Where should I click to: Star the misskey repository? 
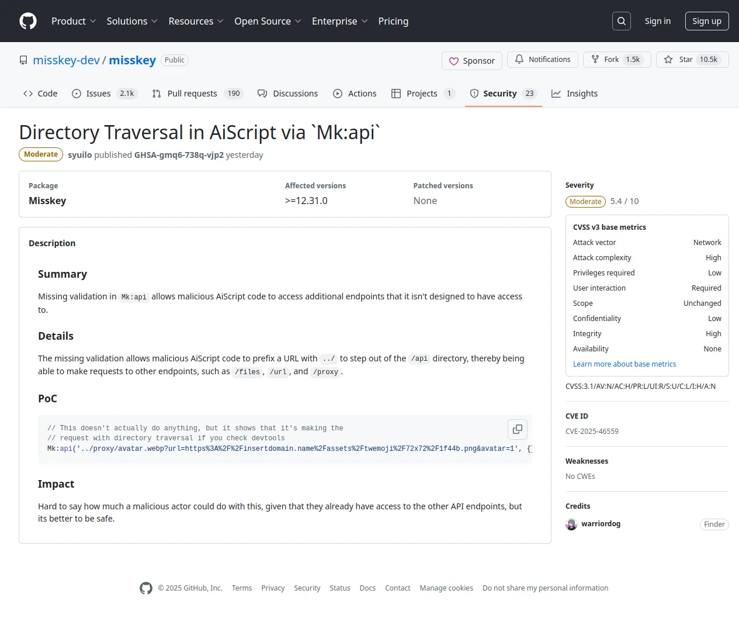692,60
